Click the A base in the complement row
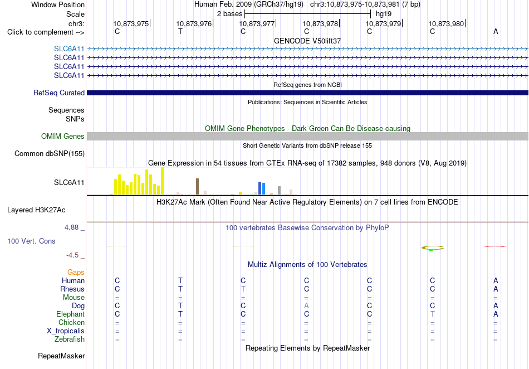 [x=496, y=31]
